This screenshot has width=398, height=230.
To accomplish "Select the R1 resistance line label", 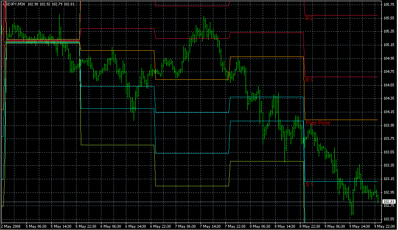I will tap(309, 80).
